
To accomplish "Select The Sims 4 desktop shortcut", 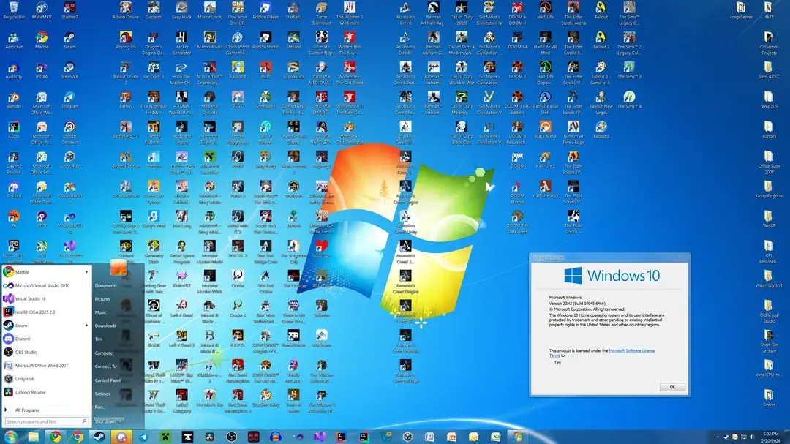I will coord(629,99).
